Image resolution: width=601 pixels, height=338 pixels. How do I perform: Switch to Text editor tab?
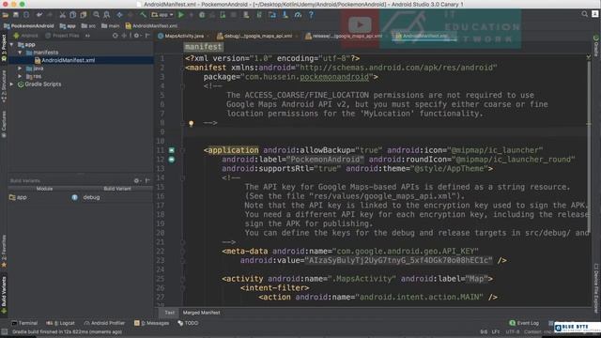(x=169, y=313)
